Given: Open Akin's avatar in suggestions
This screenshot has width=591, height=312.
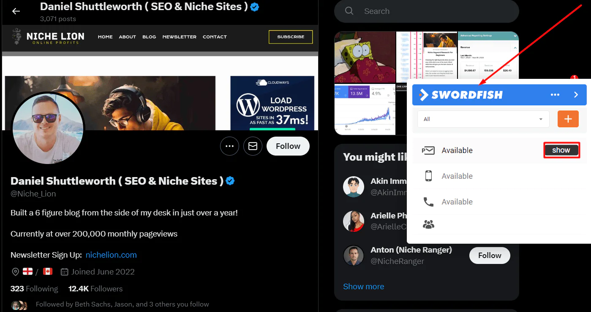Looking at the screenshot, I should pos(354,187).
